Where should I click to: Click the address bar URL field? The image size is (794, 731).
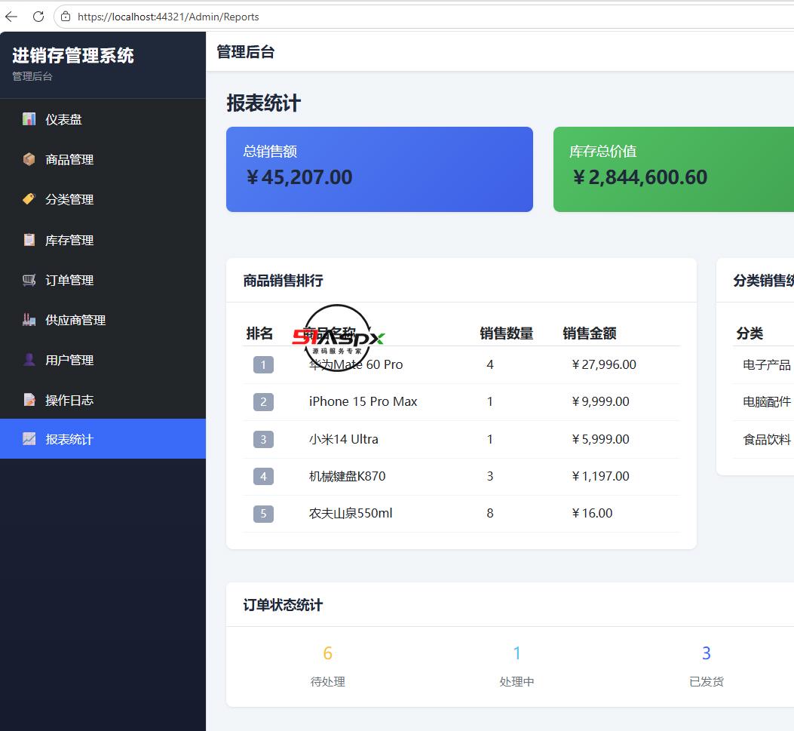423,17
